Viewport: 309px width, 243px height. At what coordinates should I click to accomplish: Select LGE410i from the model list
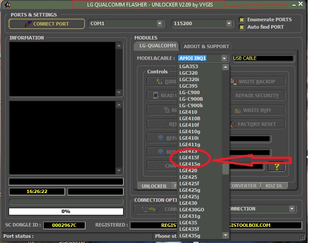point(199,138)
